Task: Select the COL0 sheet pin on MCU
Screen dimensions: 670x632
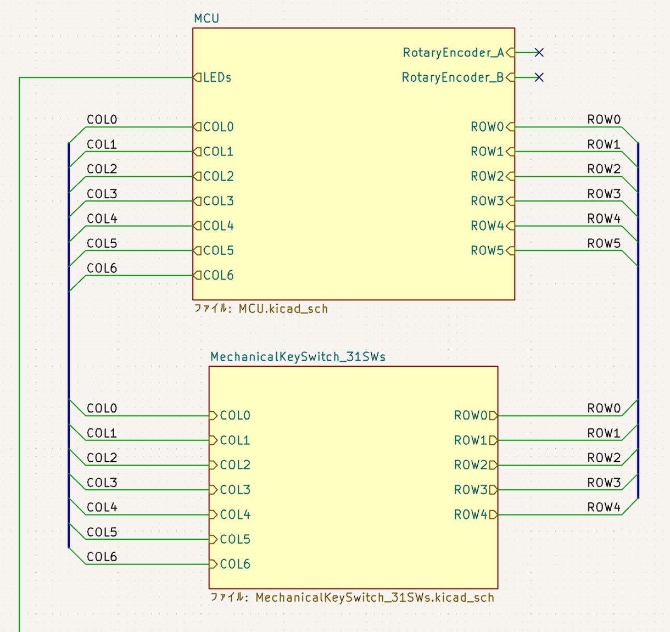Action: 214,127
